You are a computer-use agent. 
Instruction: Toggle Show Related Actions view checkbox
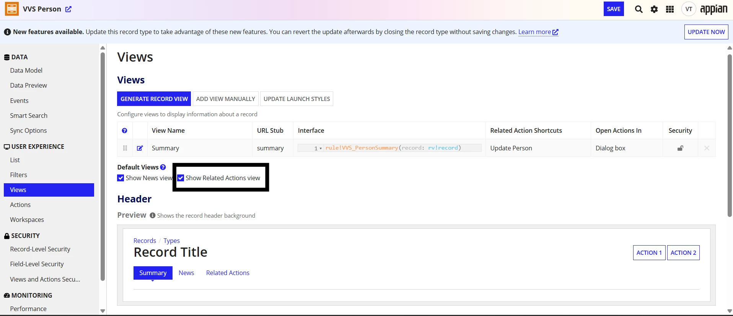[181, 178]
